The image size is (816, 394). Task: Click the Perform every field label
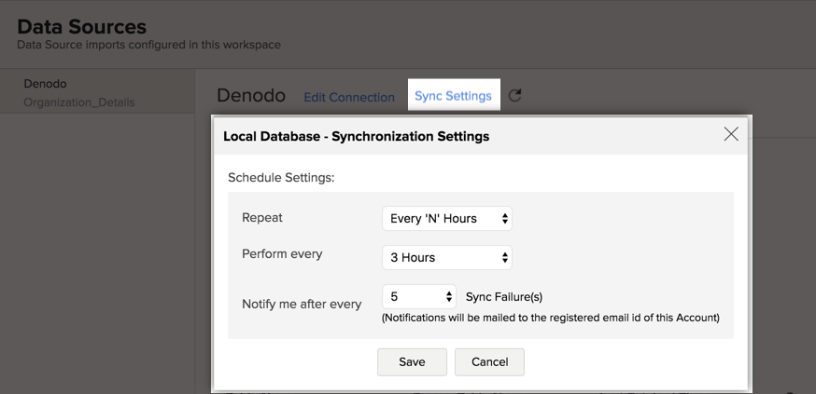coord(282,254)
